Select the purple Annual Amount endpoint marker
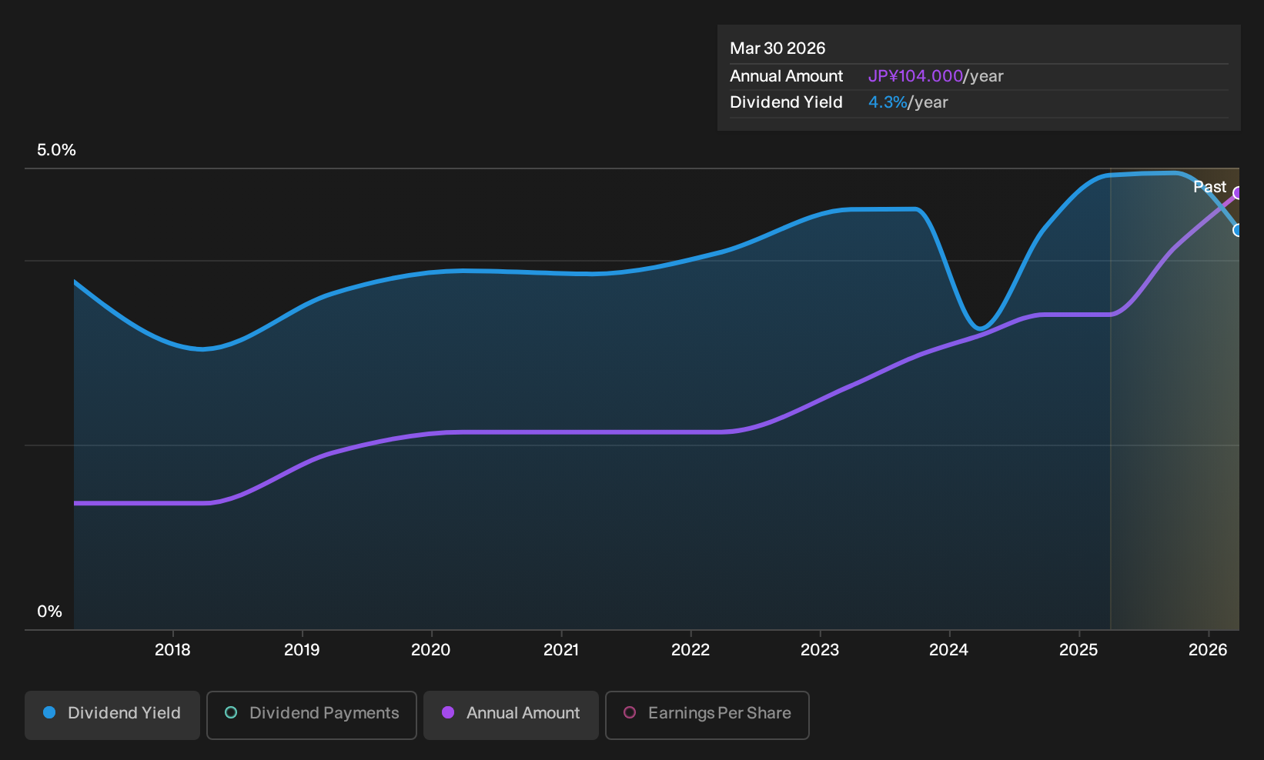Screen dimensions: 1264x760 1237,193
